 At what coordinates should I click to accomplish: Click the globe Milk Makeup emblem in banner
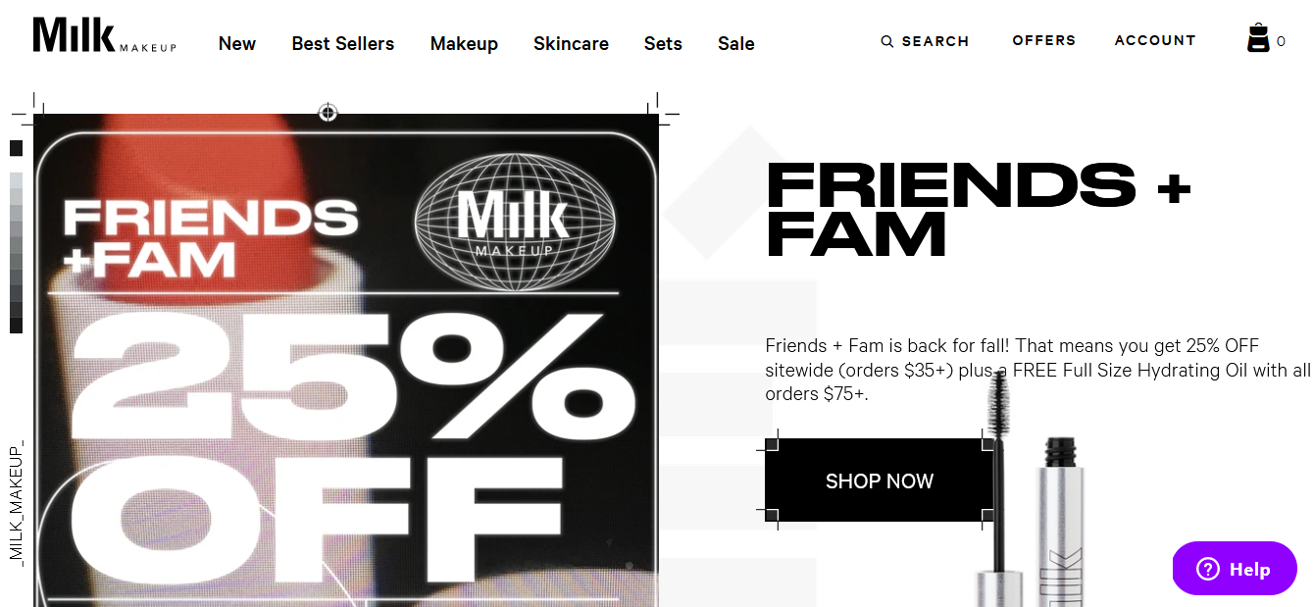click(x=515, y=222)
